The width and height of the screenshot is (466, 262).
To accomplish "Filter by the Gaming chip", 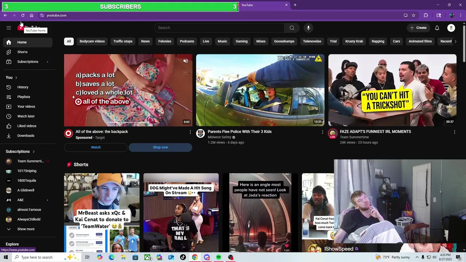I will (x=241, y=41).
